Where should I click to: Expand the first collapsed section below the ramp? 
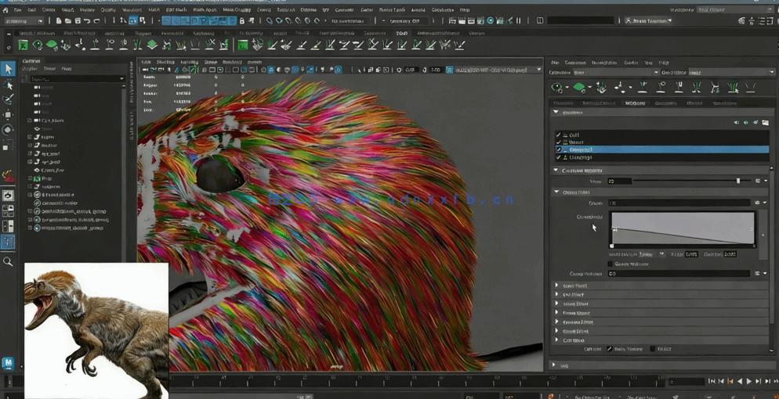click(557, 286)
